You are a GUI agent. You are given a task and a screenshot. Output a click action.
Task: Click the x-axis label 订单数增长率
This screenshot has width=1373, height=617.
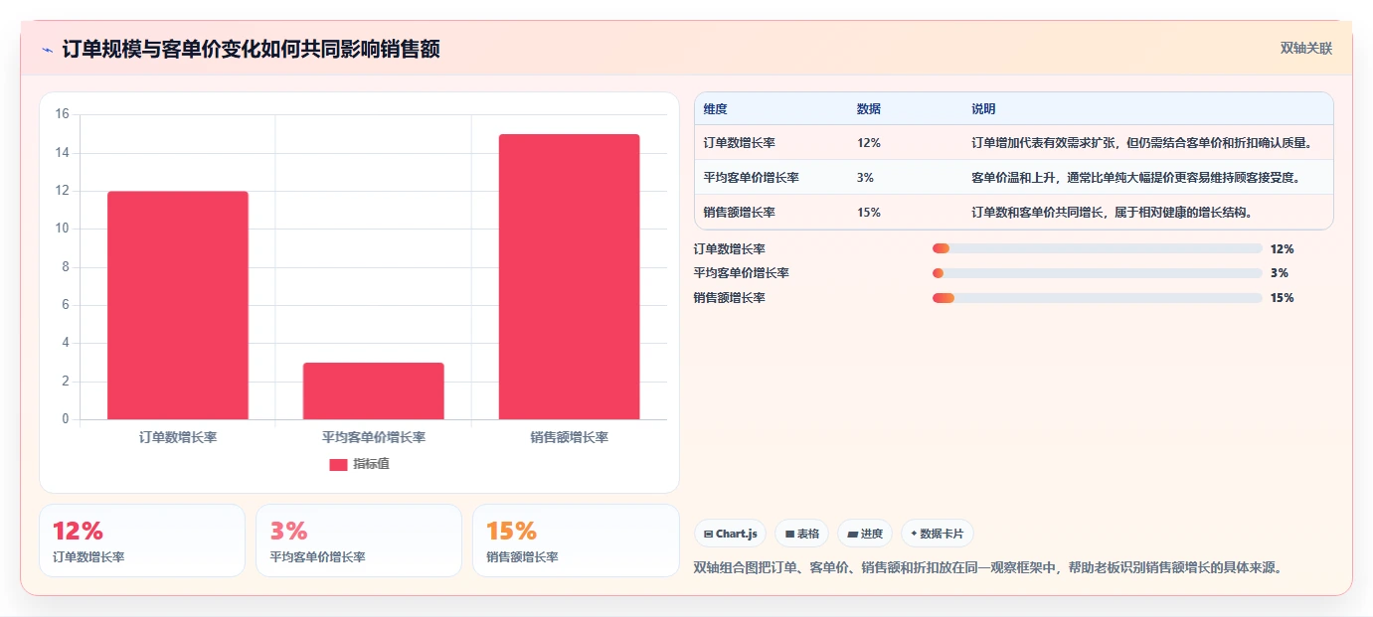pos(178,437)
